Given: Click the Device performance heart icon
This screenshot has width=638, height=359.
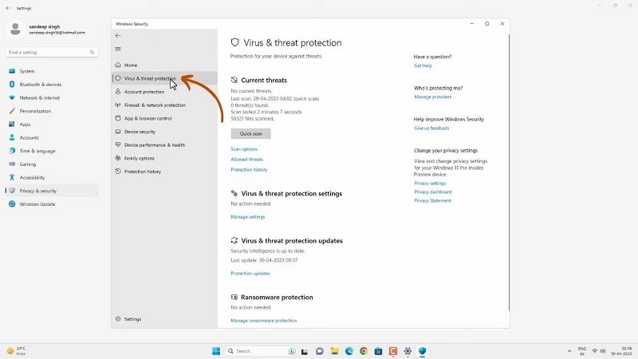Looking at the screenshot, I should point(118,144).
